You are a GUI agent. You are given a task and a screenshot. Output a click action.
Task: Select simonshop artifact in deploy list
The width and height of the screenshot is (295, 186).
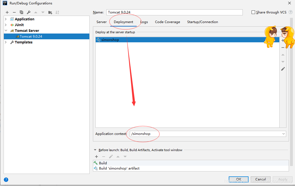188,40
